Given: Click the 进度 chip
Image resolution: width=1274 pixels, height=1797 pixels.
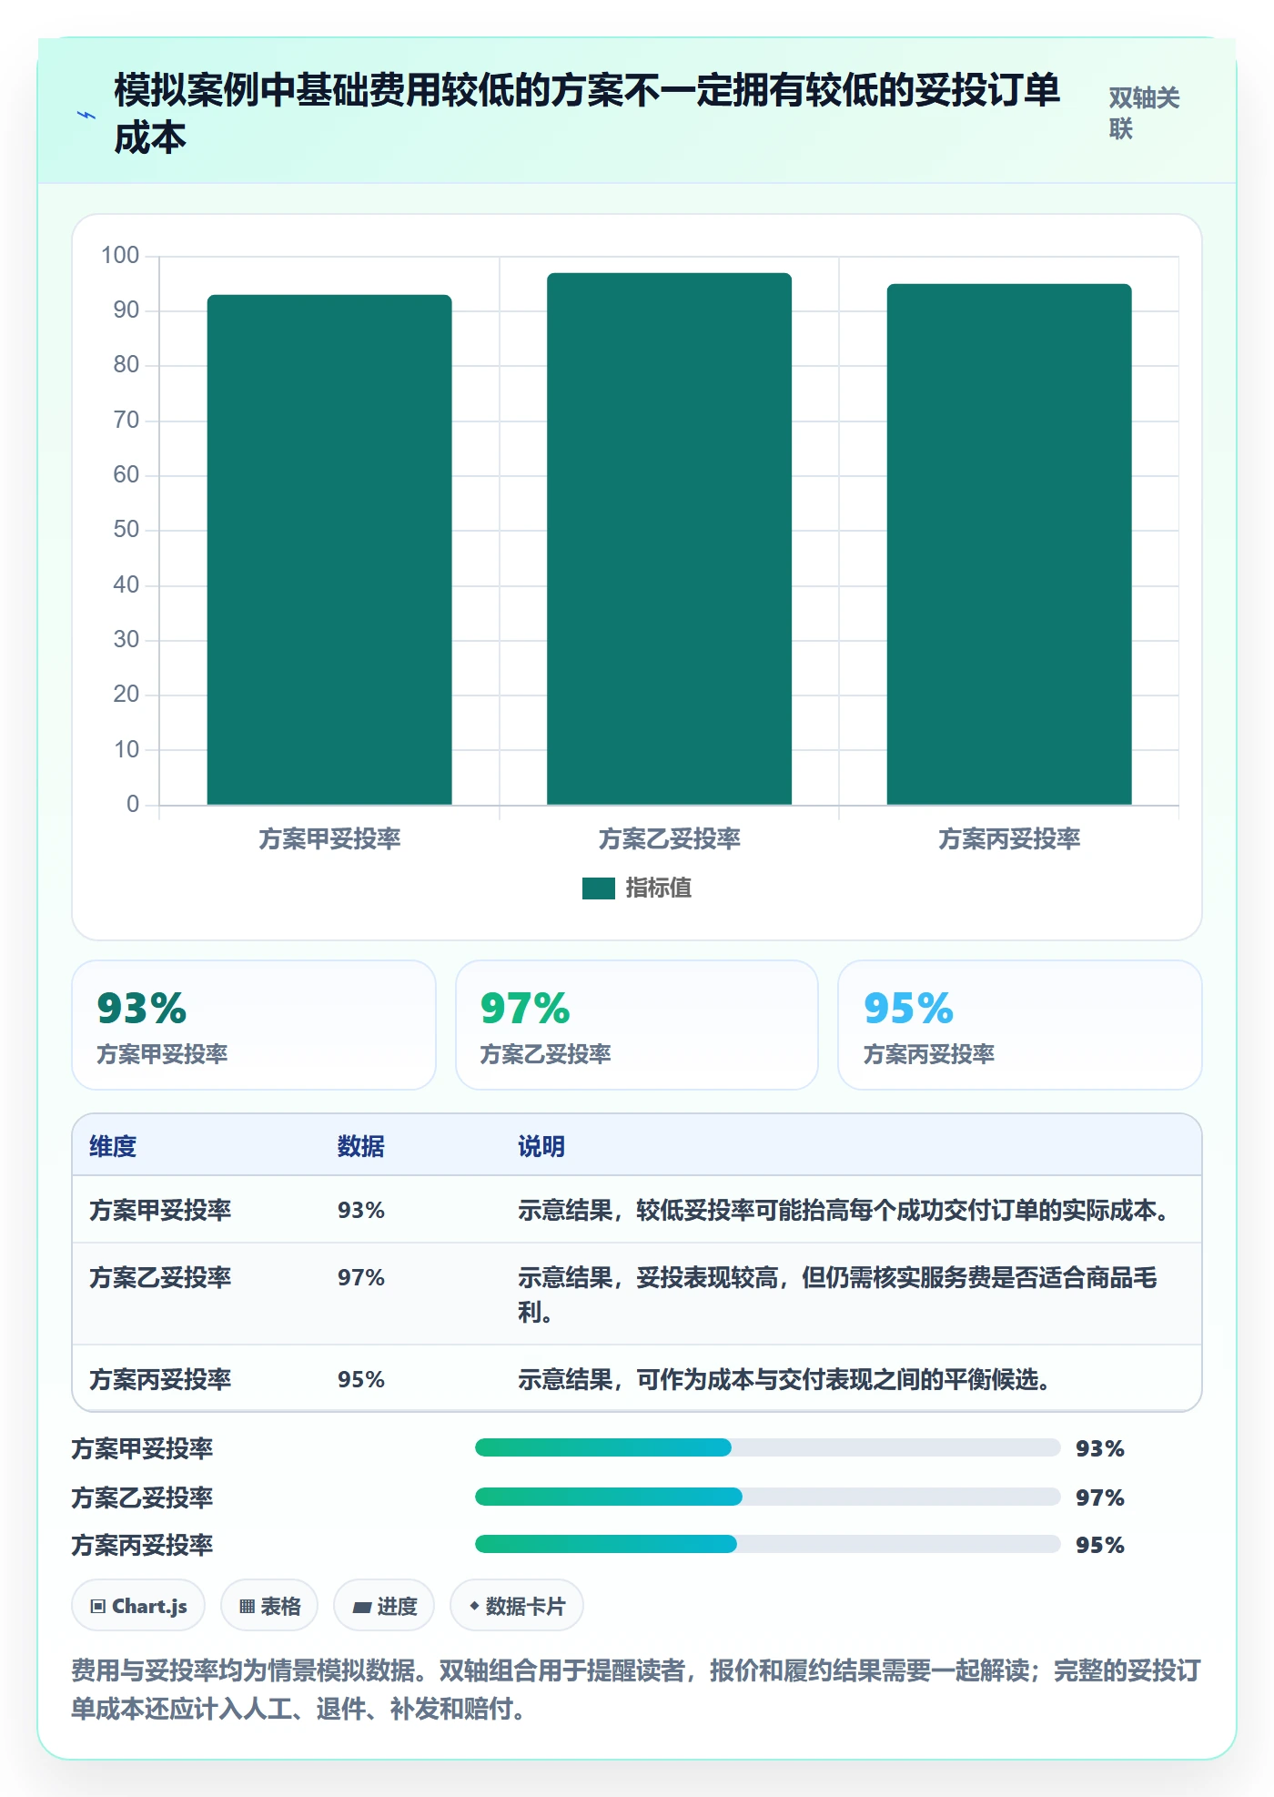Looking at the screenshot, I should [x=384, y=1606].
